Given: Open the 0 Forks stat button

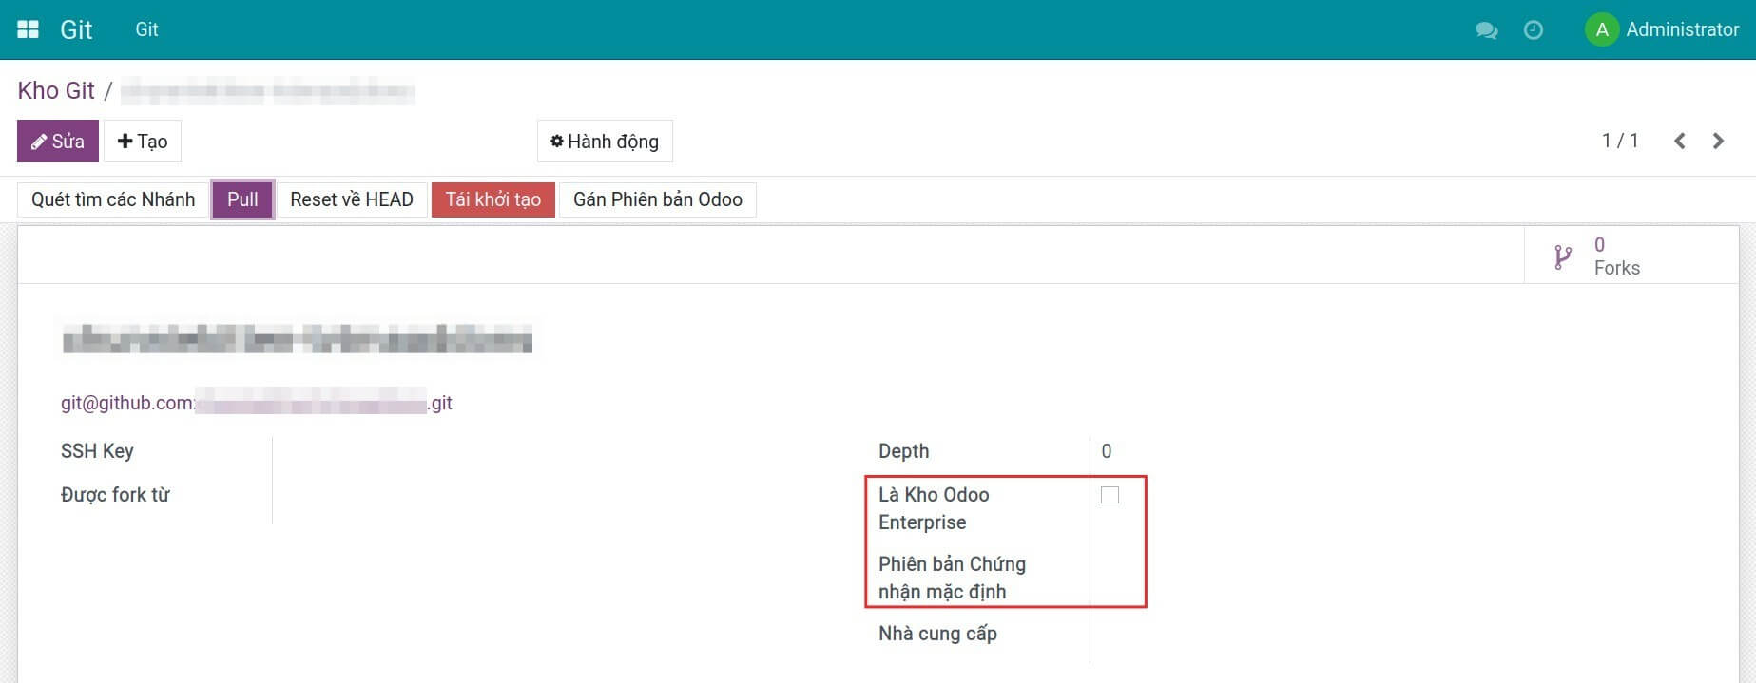Looking at the screenshot, I should pos(1631,256).
